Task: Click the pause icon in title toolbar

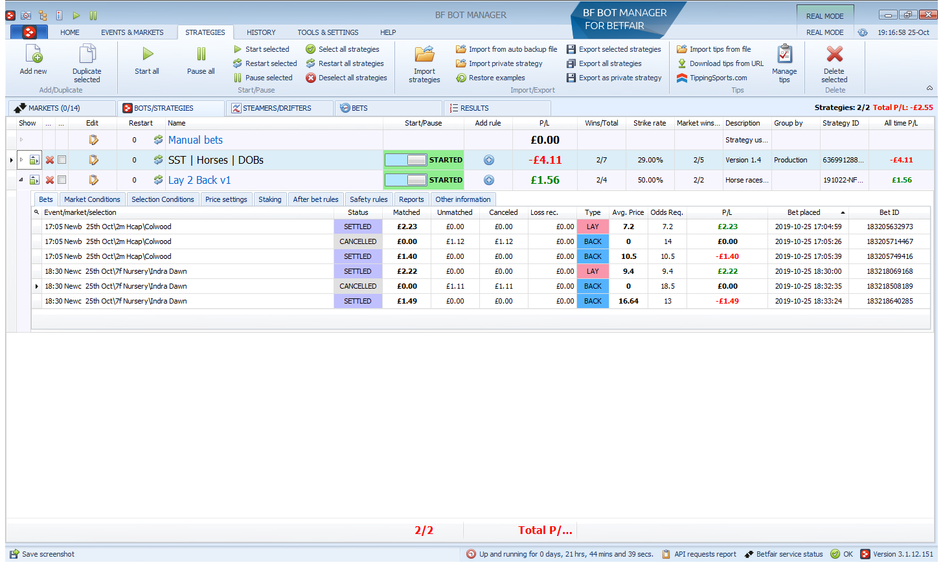Action: [93, 15]
